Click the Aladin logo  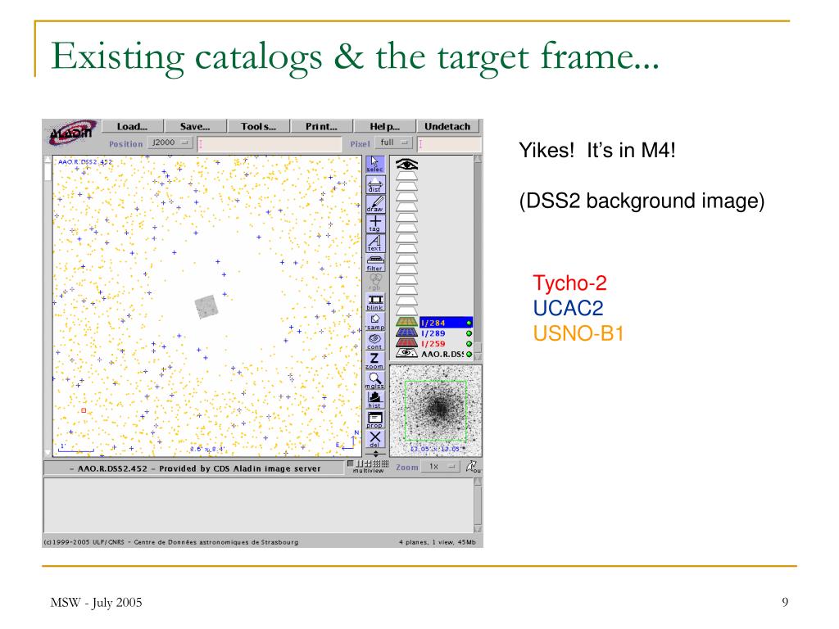pos(71,132)
